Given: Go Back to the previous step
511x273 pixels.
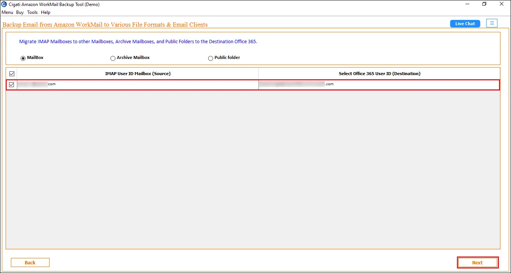Looking at the screenshot, I should pyautogui.click(x=30, y=262).
